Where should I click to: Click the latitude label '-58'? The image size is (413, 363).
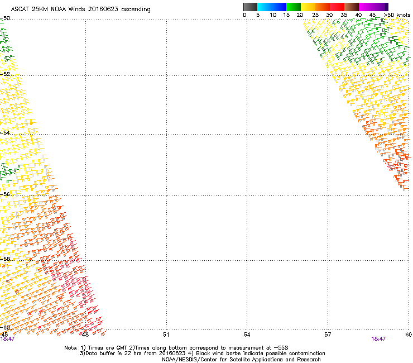(x=5, y=259)
